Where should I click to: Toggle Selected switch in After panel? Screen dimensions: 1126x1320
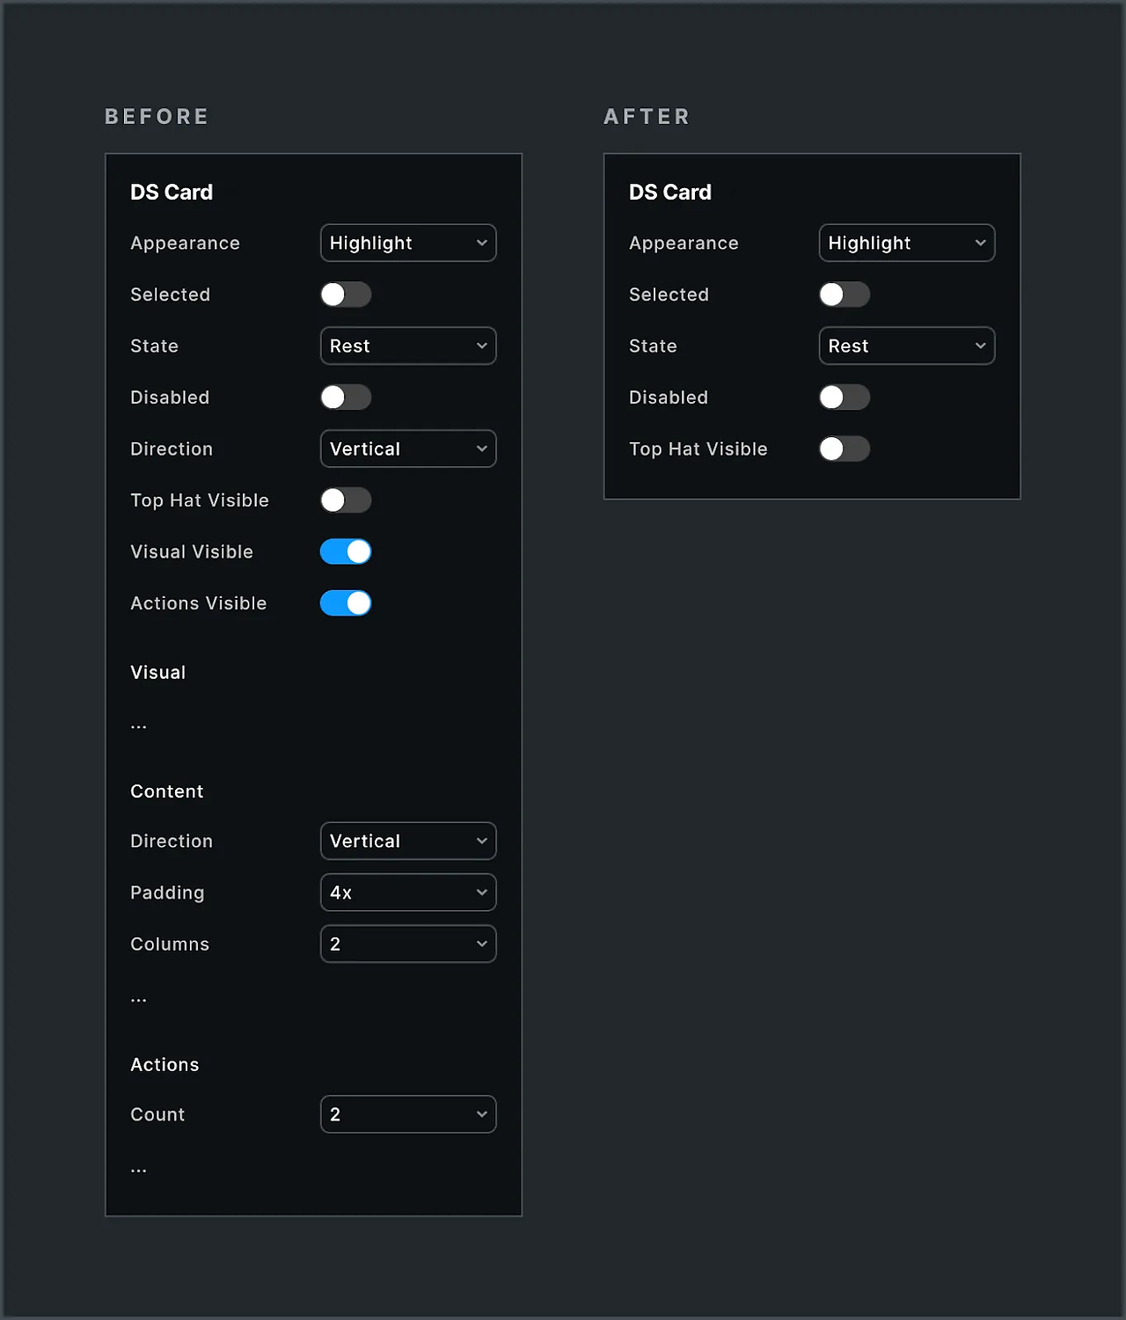844,295
